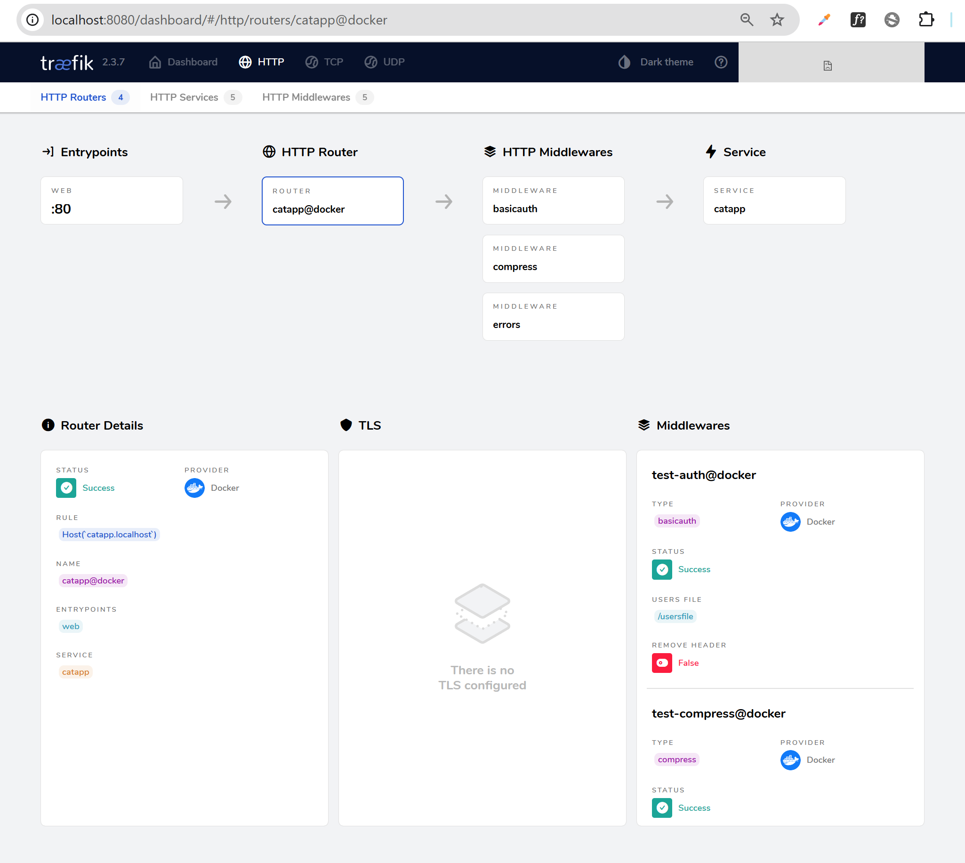
Task: Toggle Dark theme
Action: (656, 62)
